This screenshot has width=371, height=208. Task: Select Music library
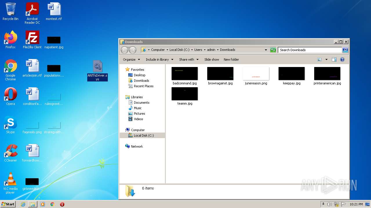click(x=138, y=108)
